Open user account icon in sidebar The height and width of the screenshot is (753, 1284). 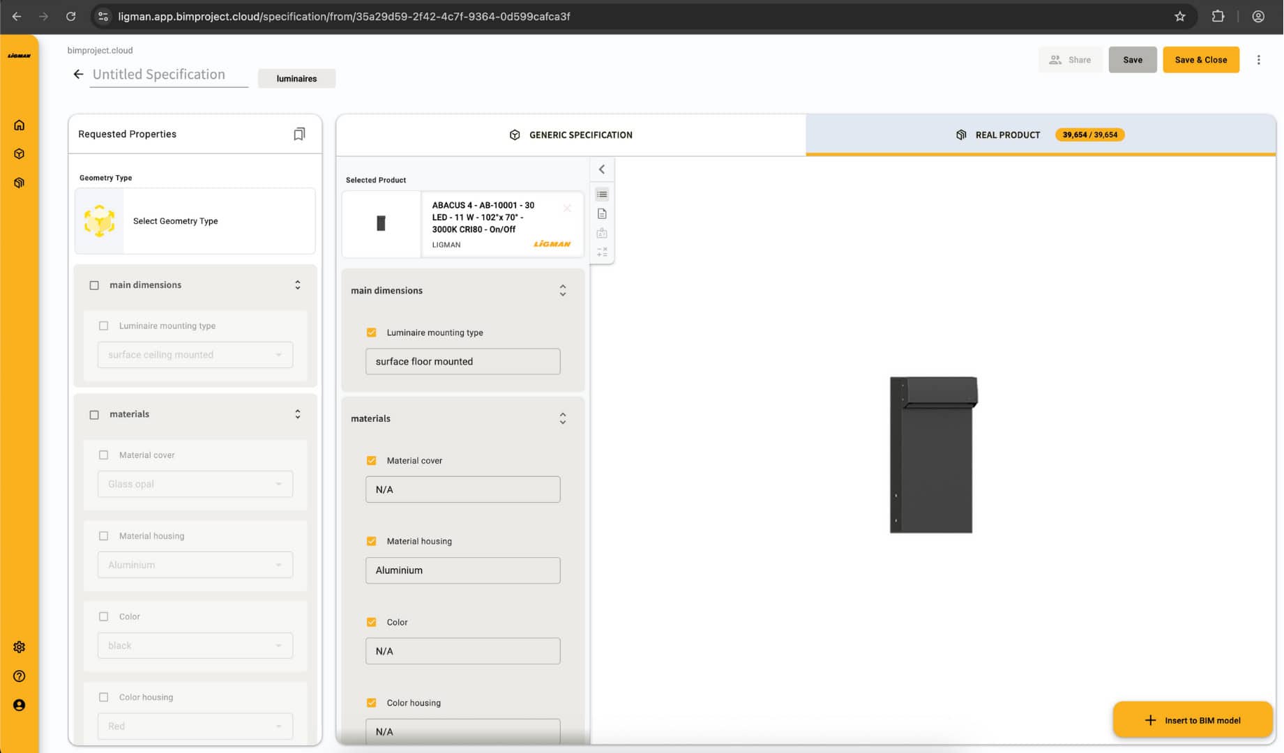tap(20, 705)
